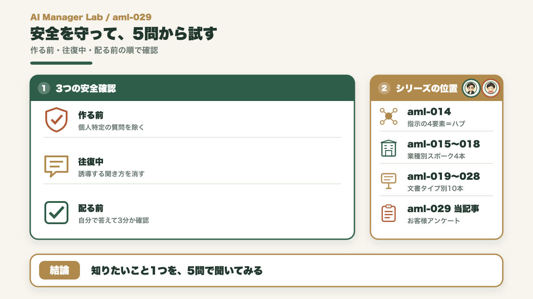
Task: Click the heading 安全を守って、5問から試す
Action: (123, 34)
